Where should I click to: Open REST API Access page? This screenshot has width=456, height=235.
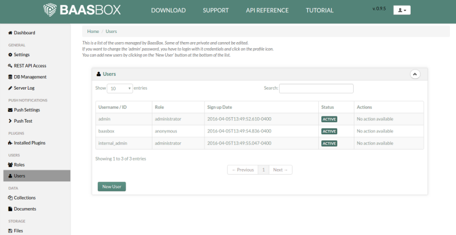coord(30,66)
